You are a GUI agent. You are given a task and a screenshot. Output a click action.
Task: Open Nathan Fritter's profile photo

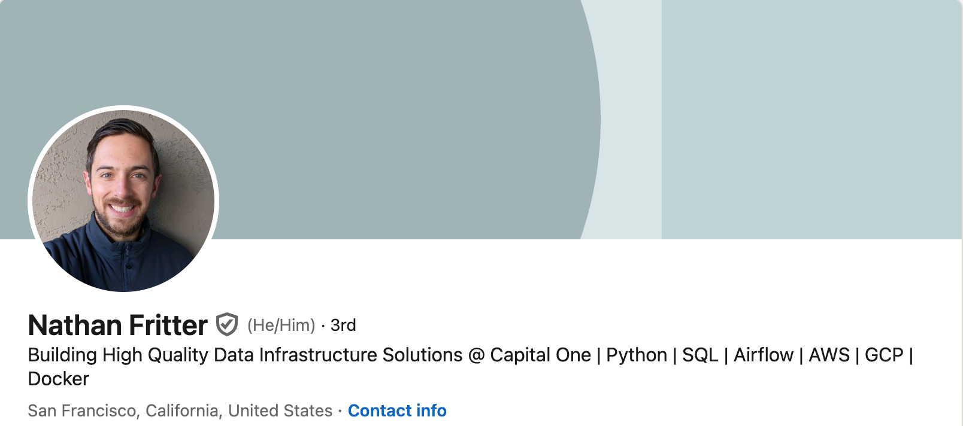tap(123, 200)
